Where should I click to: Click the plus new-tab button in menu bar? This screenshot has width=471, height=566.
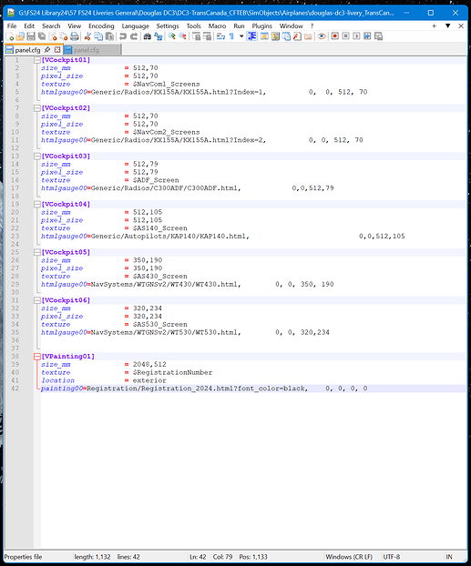tap(435, 26)
